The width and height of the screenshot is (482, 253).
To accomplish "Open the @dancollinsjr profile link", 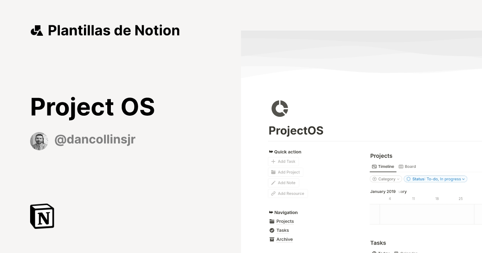I will coord(95,139).
